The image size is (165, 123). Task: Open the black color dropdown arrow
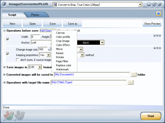102,42
